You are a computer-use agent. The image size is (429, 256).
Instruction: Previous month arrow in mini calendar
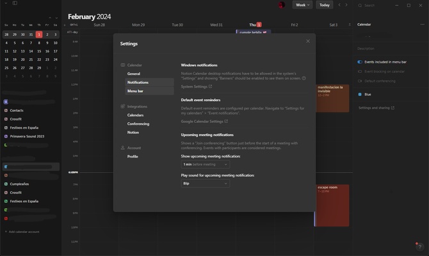[50, 18]
